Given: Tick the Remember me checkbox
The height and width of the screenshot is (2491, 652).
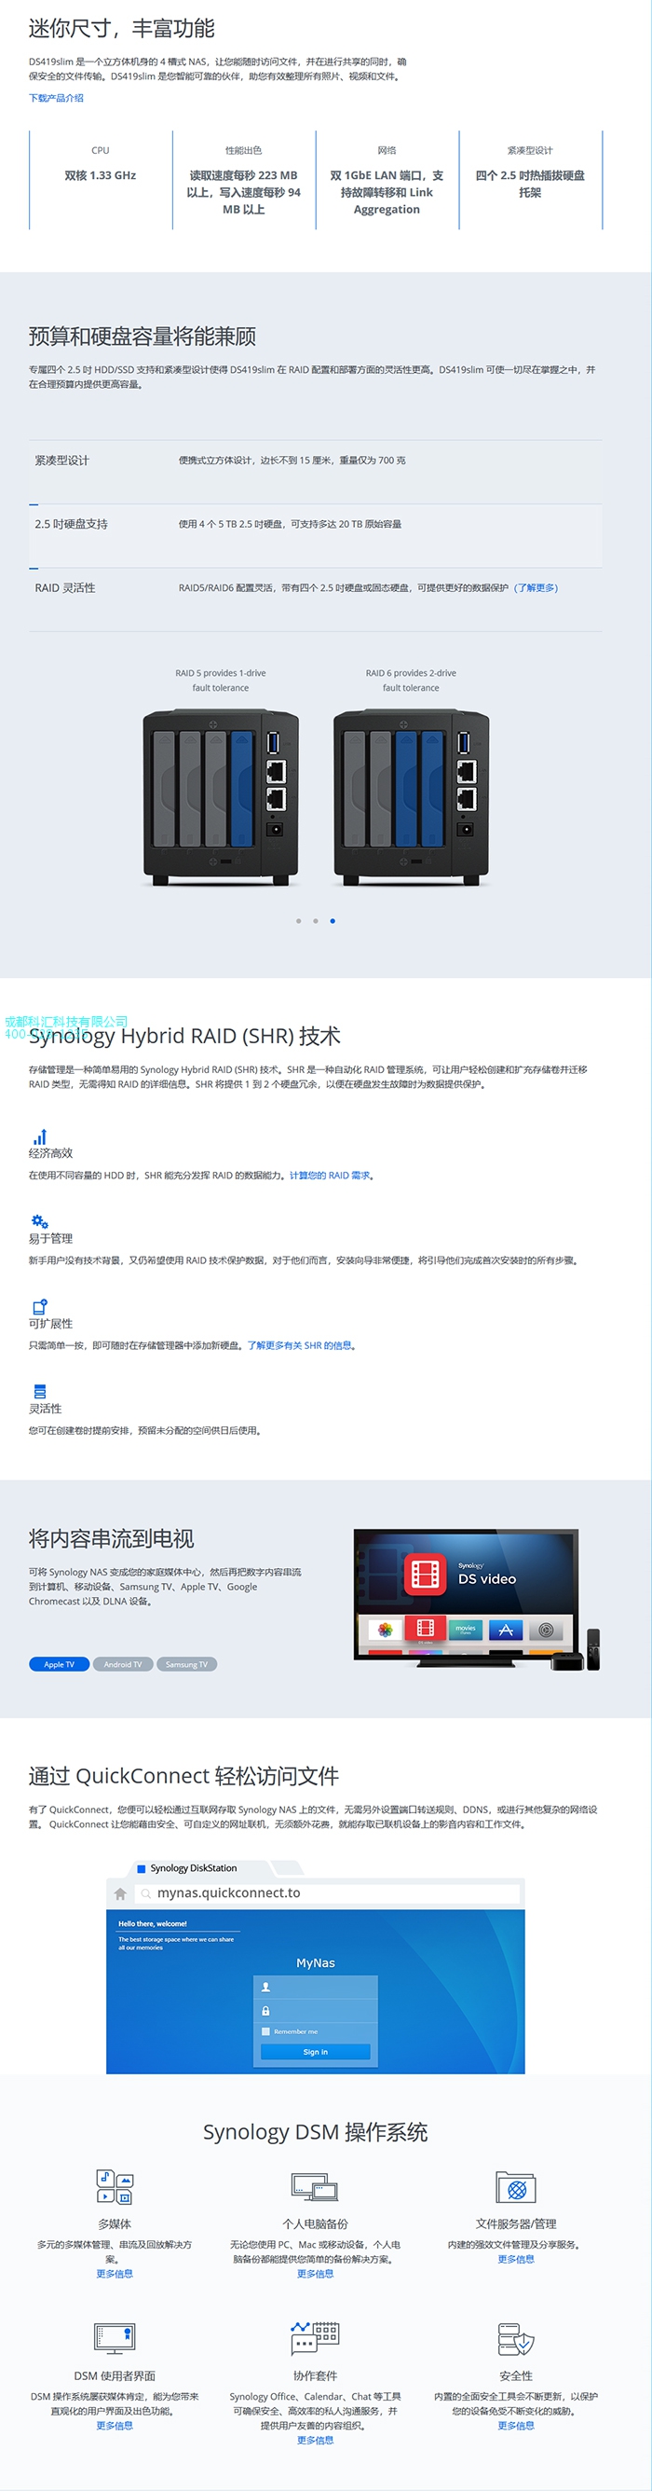Looking at the screenshot, I should tap(265, 2031).
